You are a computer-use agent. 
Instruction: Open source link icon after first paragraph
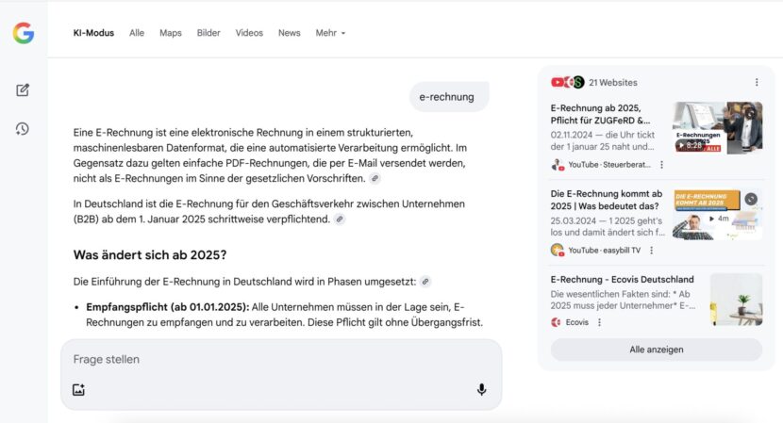pyautogui.click(x=375, y=178)
